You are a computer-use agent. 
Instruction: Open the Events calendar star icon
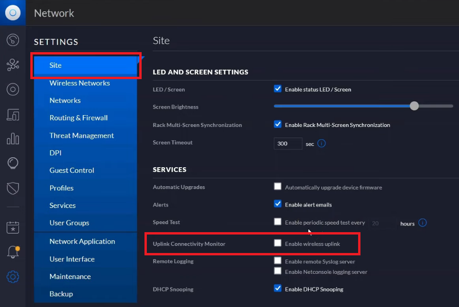(x=13, y=227)
